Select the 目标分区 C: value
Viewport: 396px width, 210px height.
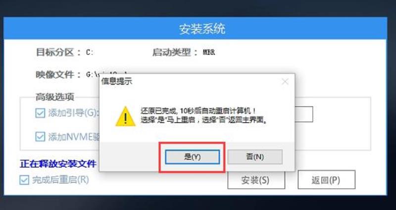coord(90,52)
